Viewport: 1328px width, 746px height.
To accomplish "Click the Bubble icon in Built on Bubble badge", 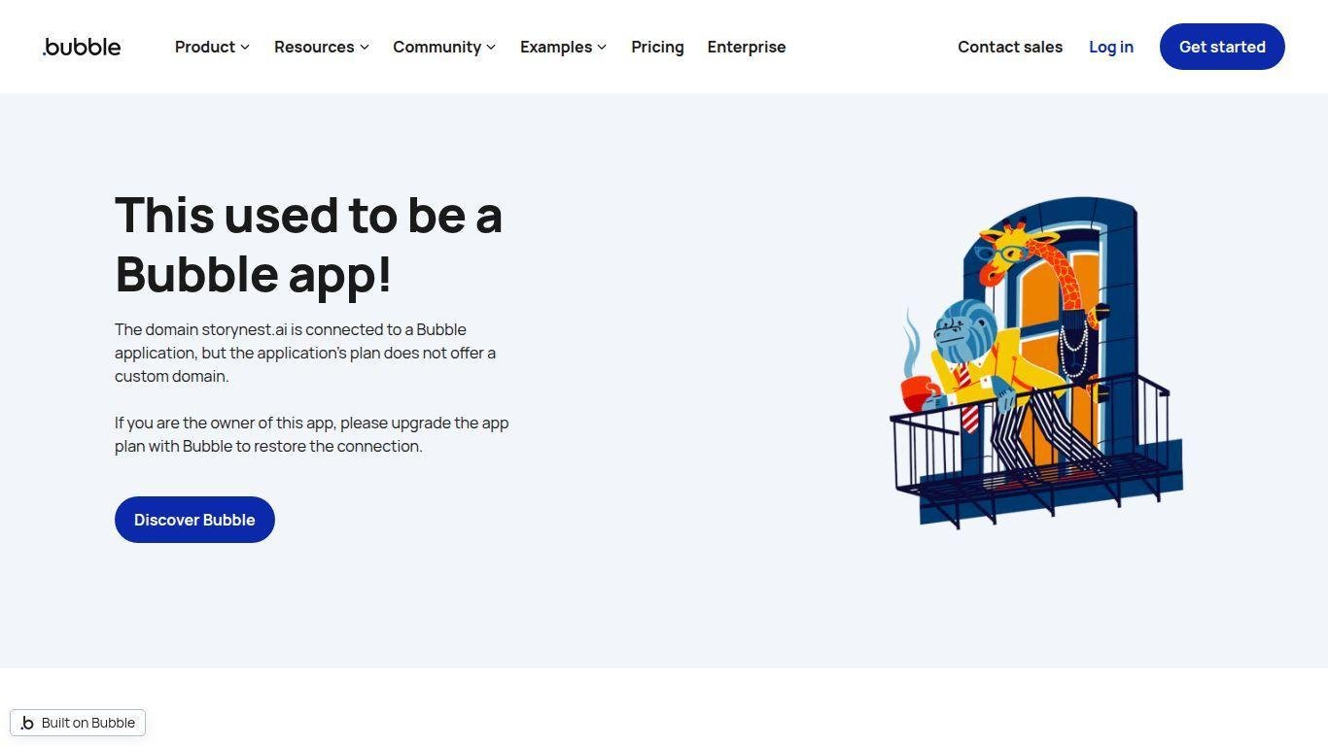I will (27, 723).
